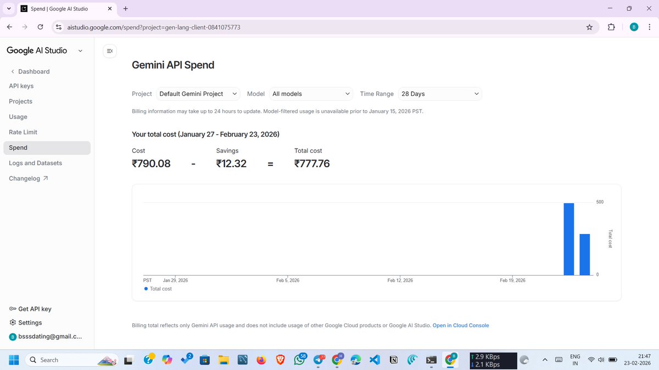Go back to Dashboard
This screenshot has width=659, height=370.
30,71
